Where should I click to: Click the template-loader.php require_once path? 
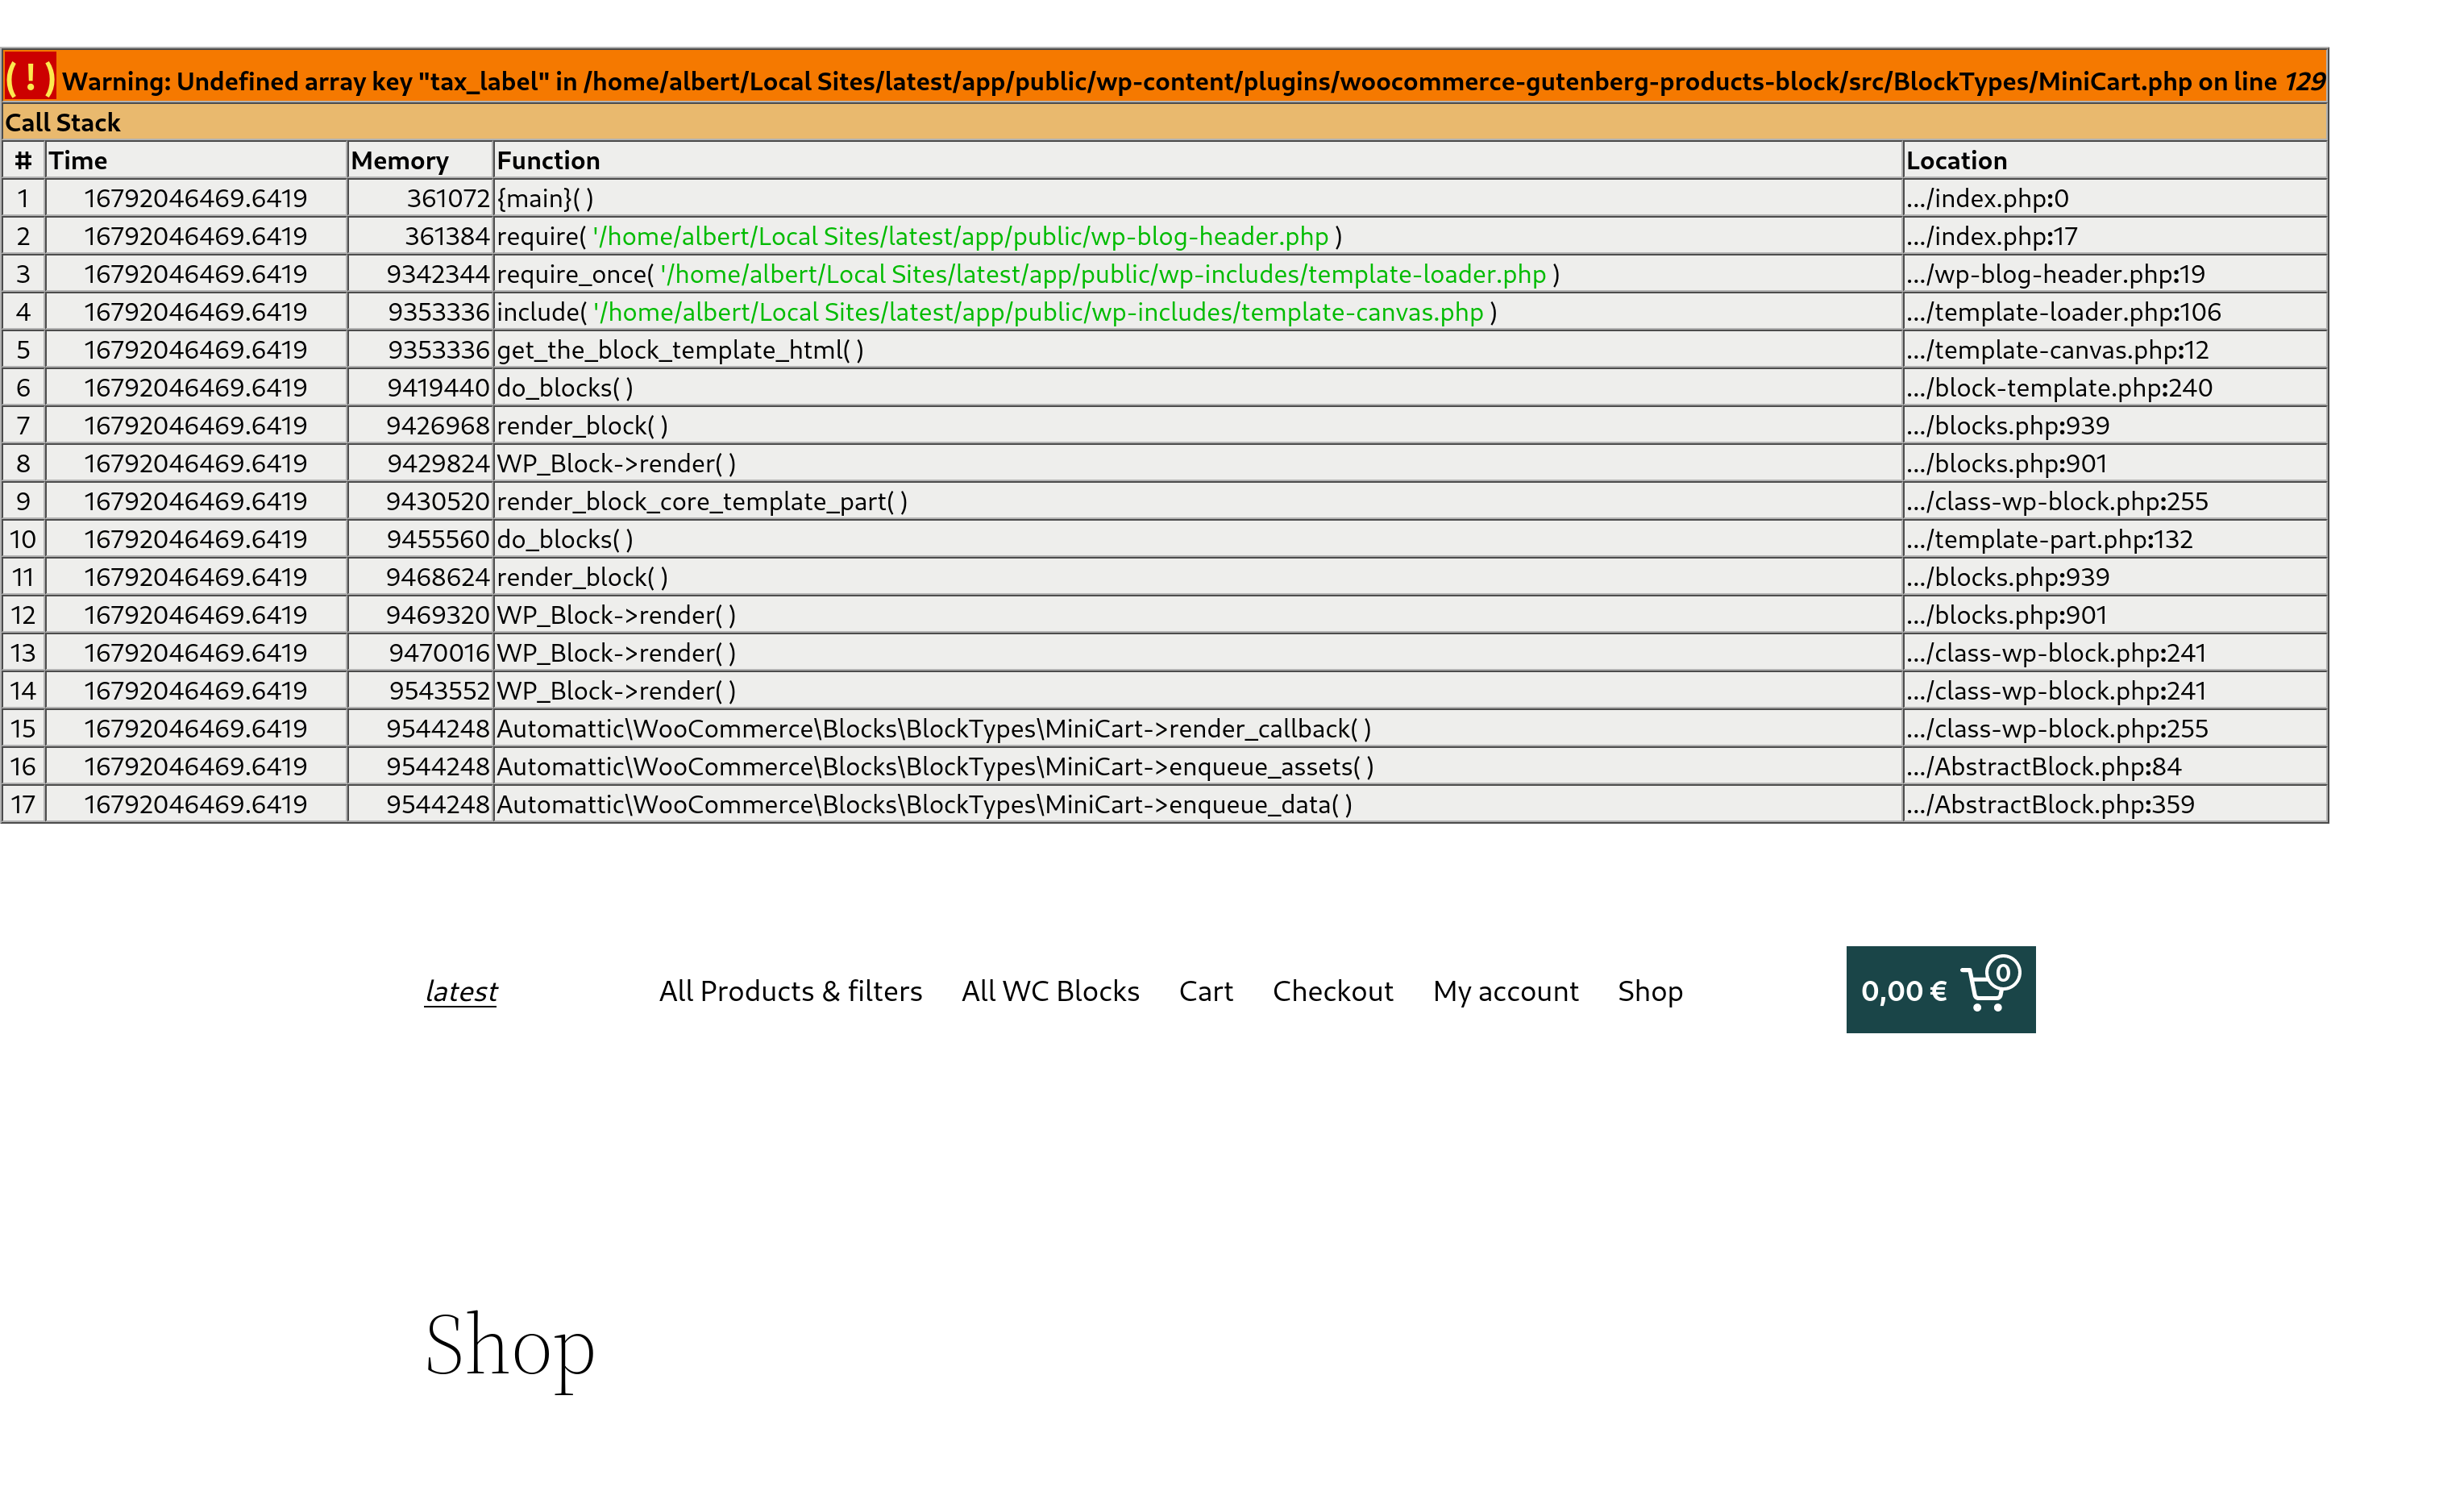(x=1103, y=274)
